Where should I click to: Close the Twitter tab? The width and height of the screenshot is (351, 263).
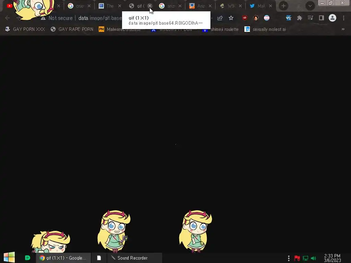[x=270, y=6]
